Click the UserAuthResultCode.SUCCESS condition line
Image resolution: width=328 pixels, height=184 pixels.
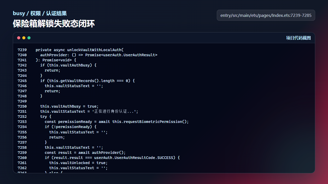pos(112,157)
